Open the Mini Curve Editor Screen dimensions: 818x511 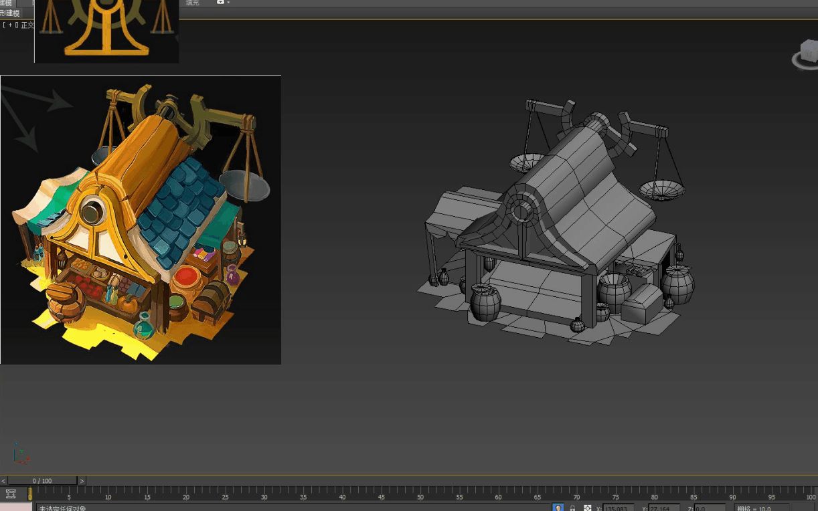coord(10,494)
